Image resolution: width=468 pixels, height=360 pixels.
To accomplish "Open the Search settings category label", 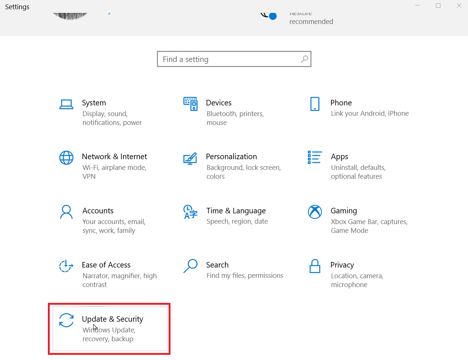I will point(217,265).
